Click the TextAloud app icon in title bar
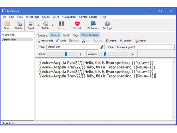The width and height of the screenshot is (177, 133). pos(4,11)
